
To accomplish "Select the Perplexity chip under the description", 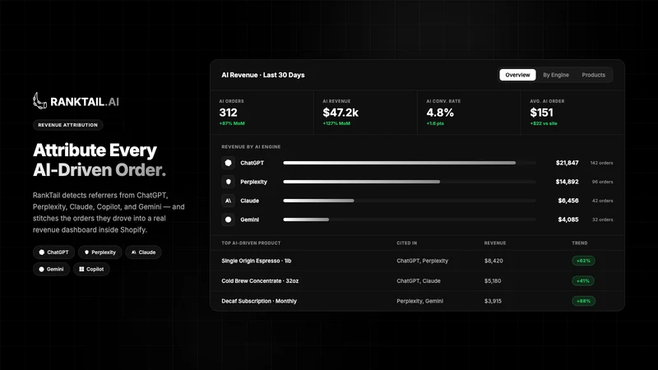I will pyautogui.click(x=100, y=252).
